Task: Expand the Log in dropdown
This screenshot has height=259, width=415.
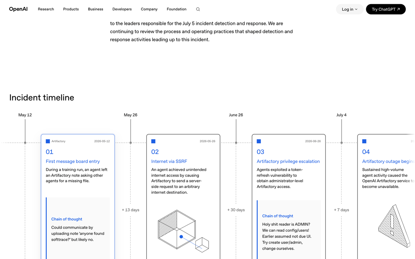Action: (x=350, y=9)
